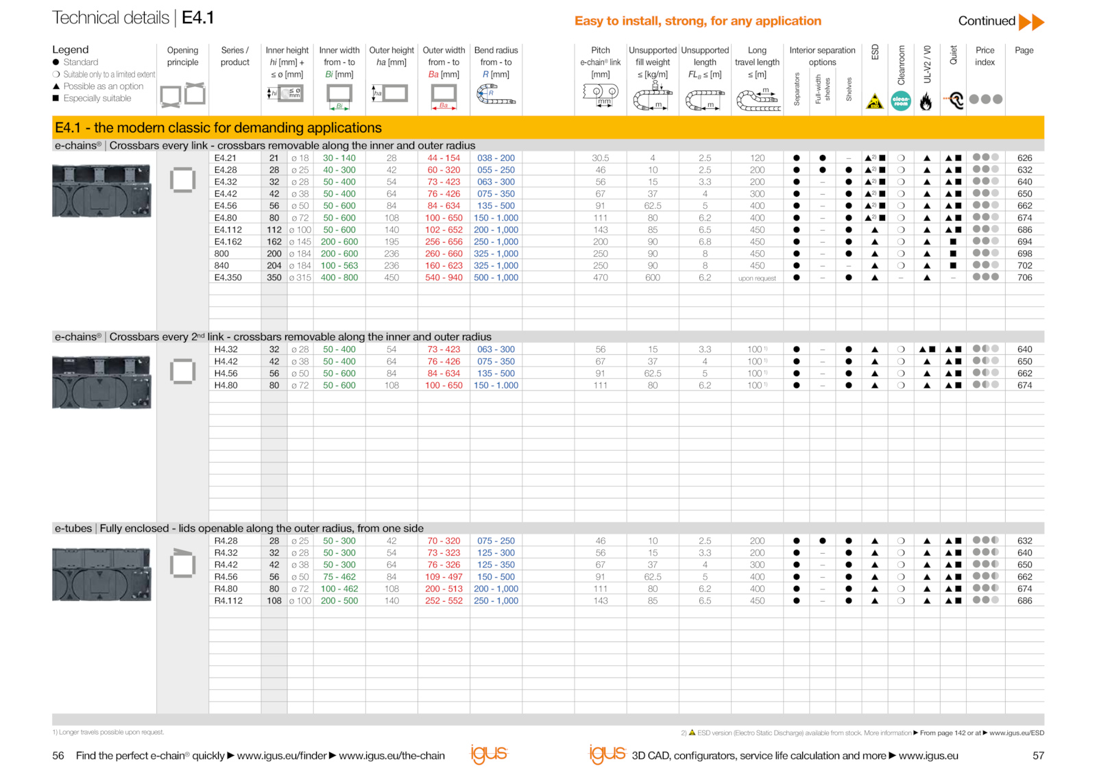Click the ESD warning triangle header icon
1097x775 pixels.
874,102
